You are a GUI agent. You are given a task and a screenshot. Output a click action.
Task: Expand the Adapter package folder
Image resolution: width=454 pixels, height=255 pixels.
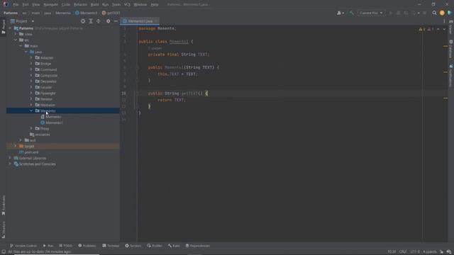(x=31, y=58)
